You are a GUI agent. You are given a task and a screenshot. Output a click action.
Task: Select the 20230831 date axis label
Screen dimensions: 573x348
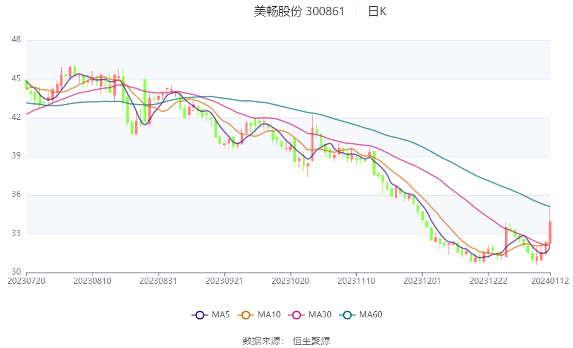158,281
